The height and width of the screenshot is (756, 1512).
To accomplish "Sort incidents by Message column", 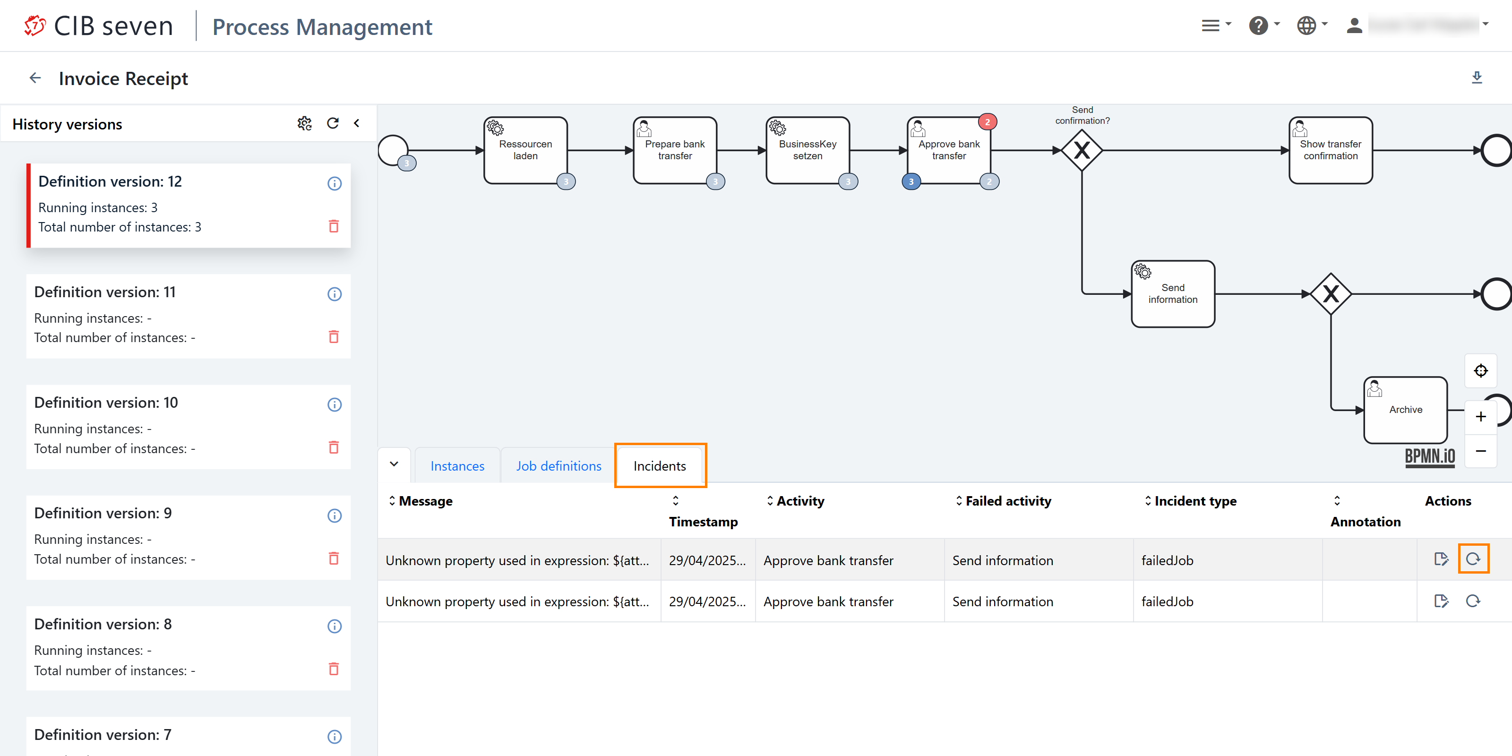I will tap(420, 501).
